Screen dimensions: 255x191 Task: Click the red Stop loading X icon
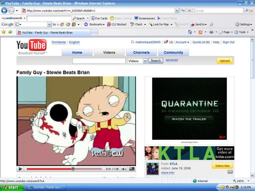(189, 11)
